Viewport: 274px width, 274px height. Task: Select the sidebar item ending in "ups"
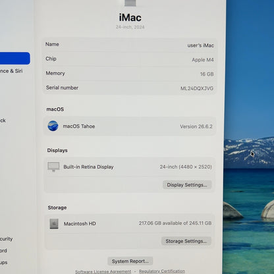[x=4, y=263]
